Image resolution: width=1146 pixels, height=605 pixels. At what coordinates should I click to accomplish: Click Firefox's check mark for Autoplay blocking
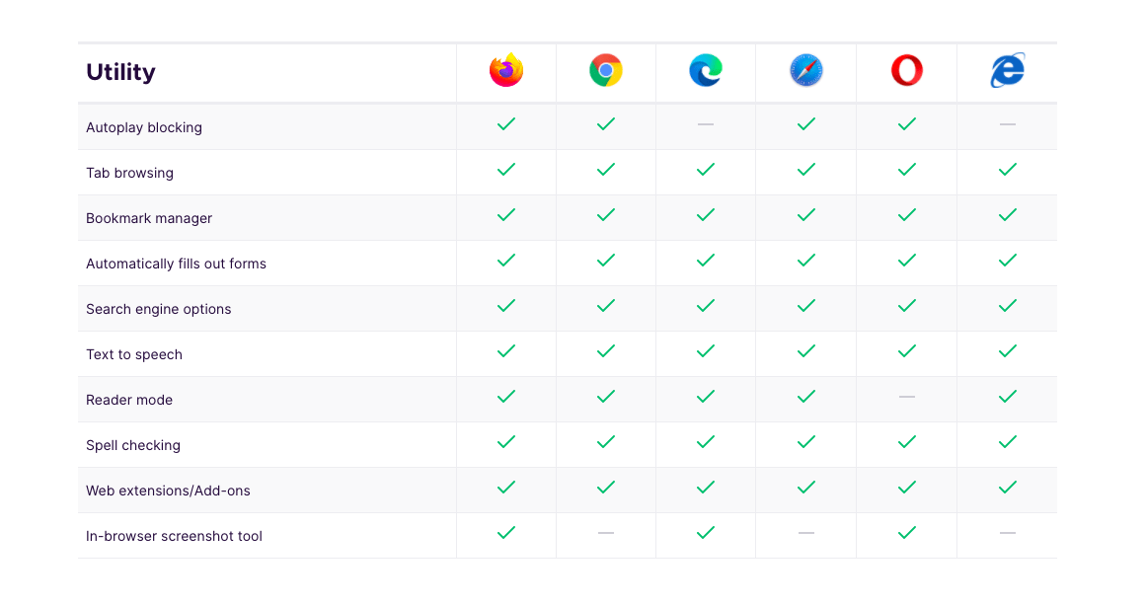coord(506,124)
